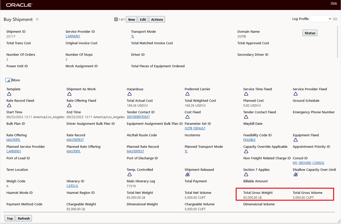Toggle the Service Time Fixed indicator
Image resolution: width=341 pixels, height=224 pixels.
[x=246, y=94]
